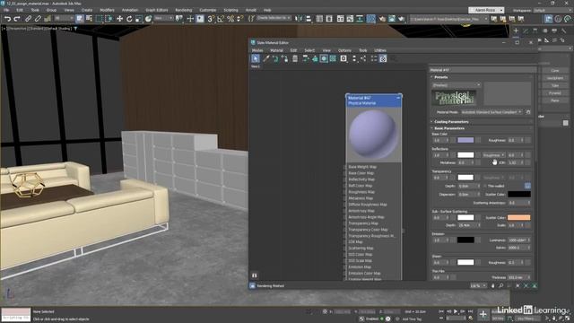Screen dimensions: 574x323
Task: Toggle the Angle Snap button
Action: (221, 19)
